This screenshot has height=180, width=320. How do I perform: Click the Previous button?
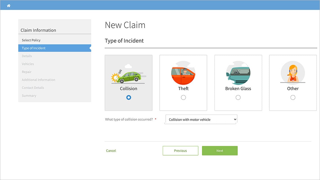pyautogui.click(x=180, y=150)
